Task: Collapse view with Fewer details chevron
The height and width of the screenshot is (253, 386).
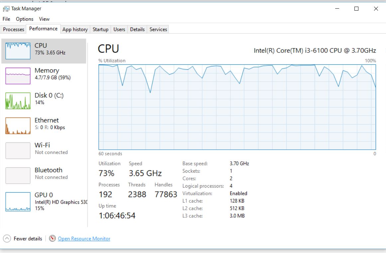Action: pyautogui.click(x=6, y=238)
